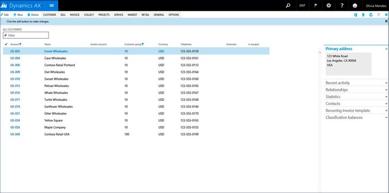389x193 pixels.
Task: Open the PROJECTS action tab
Action: point(104,15)
